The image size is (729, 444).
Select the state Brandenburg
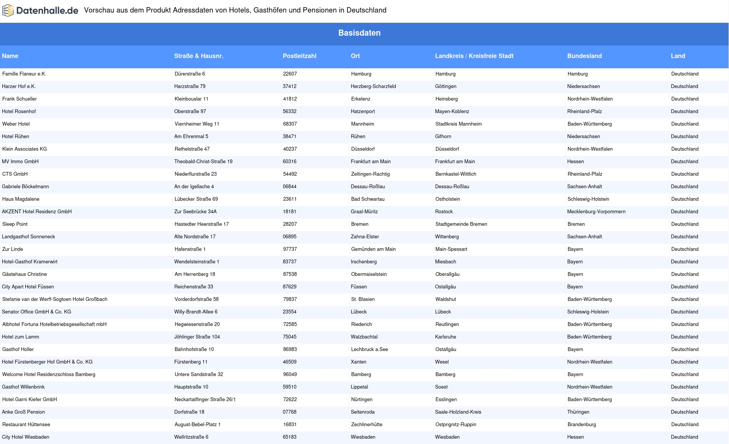click(x=582, y=425)
